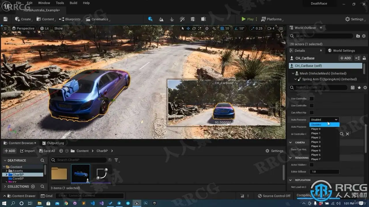This screenshot has height=207, width=369.
Task: Open Play options menu dots
Action: [x=256, y=19]
